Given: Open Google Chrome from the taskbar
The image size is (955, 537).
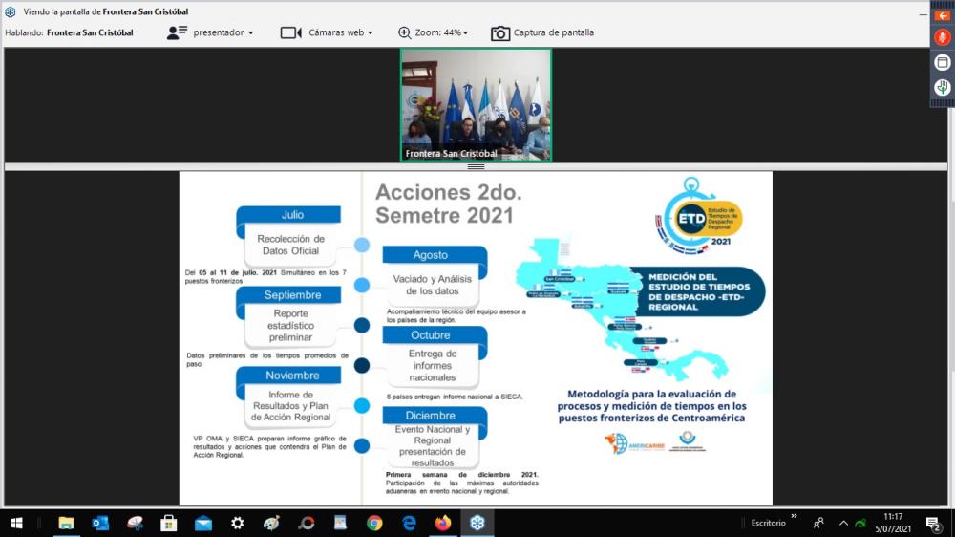Looking at the screenshot, I should point(374,523).
